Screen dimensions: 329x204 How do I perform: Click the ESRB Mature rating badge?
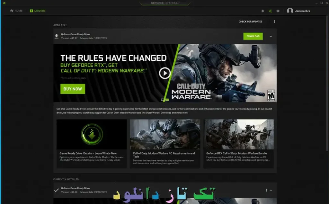click(271, 95)
